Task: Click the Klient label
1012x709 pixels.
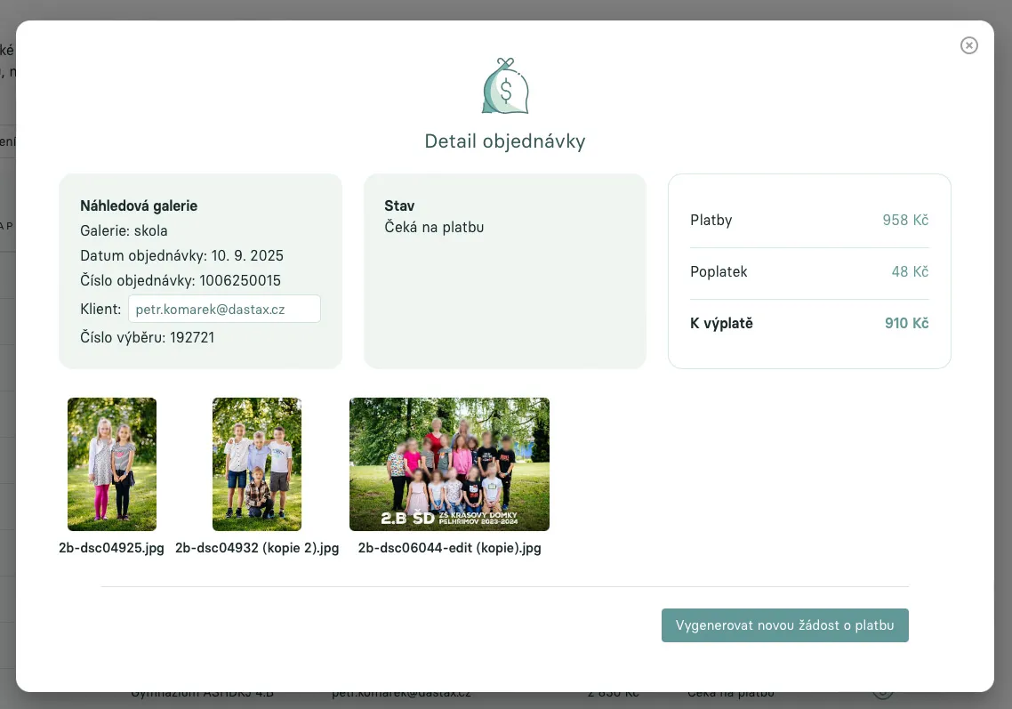Action: click(x=100, y=309)
